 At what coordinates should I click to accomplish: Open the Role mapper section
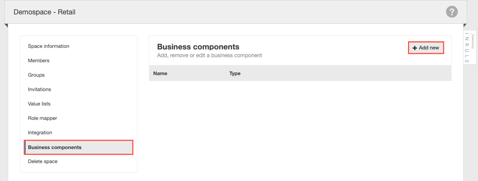tap(42, 118)
